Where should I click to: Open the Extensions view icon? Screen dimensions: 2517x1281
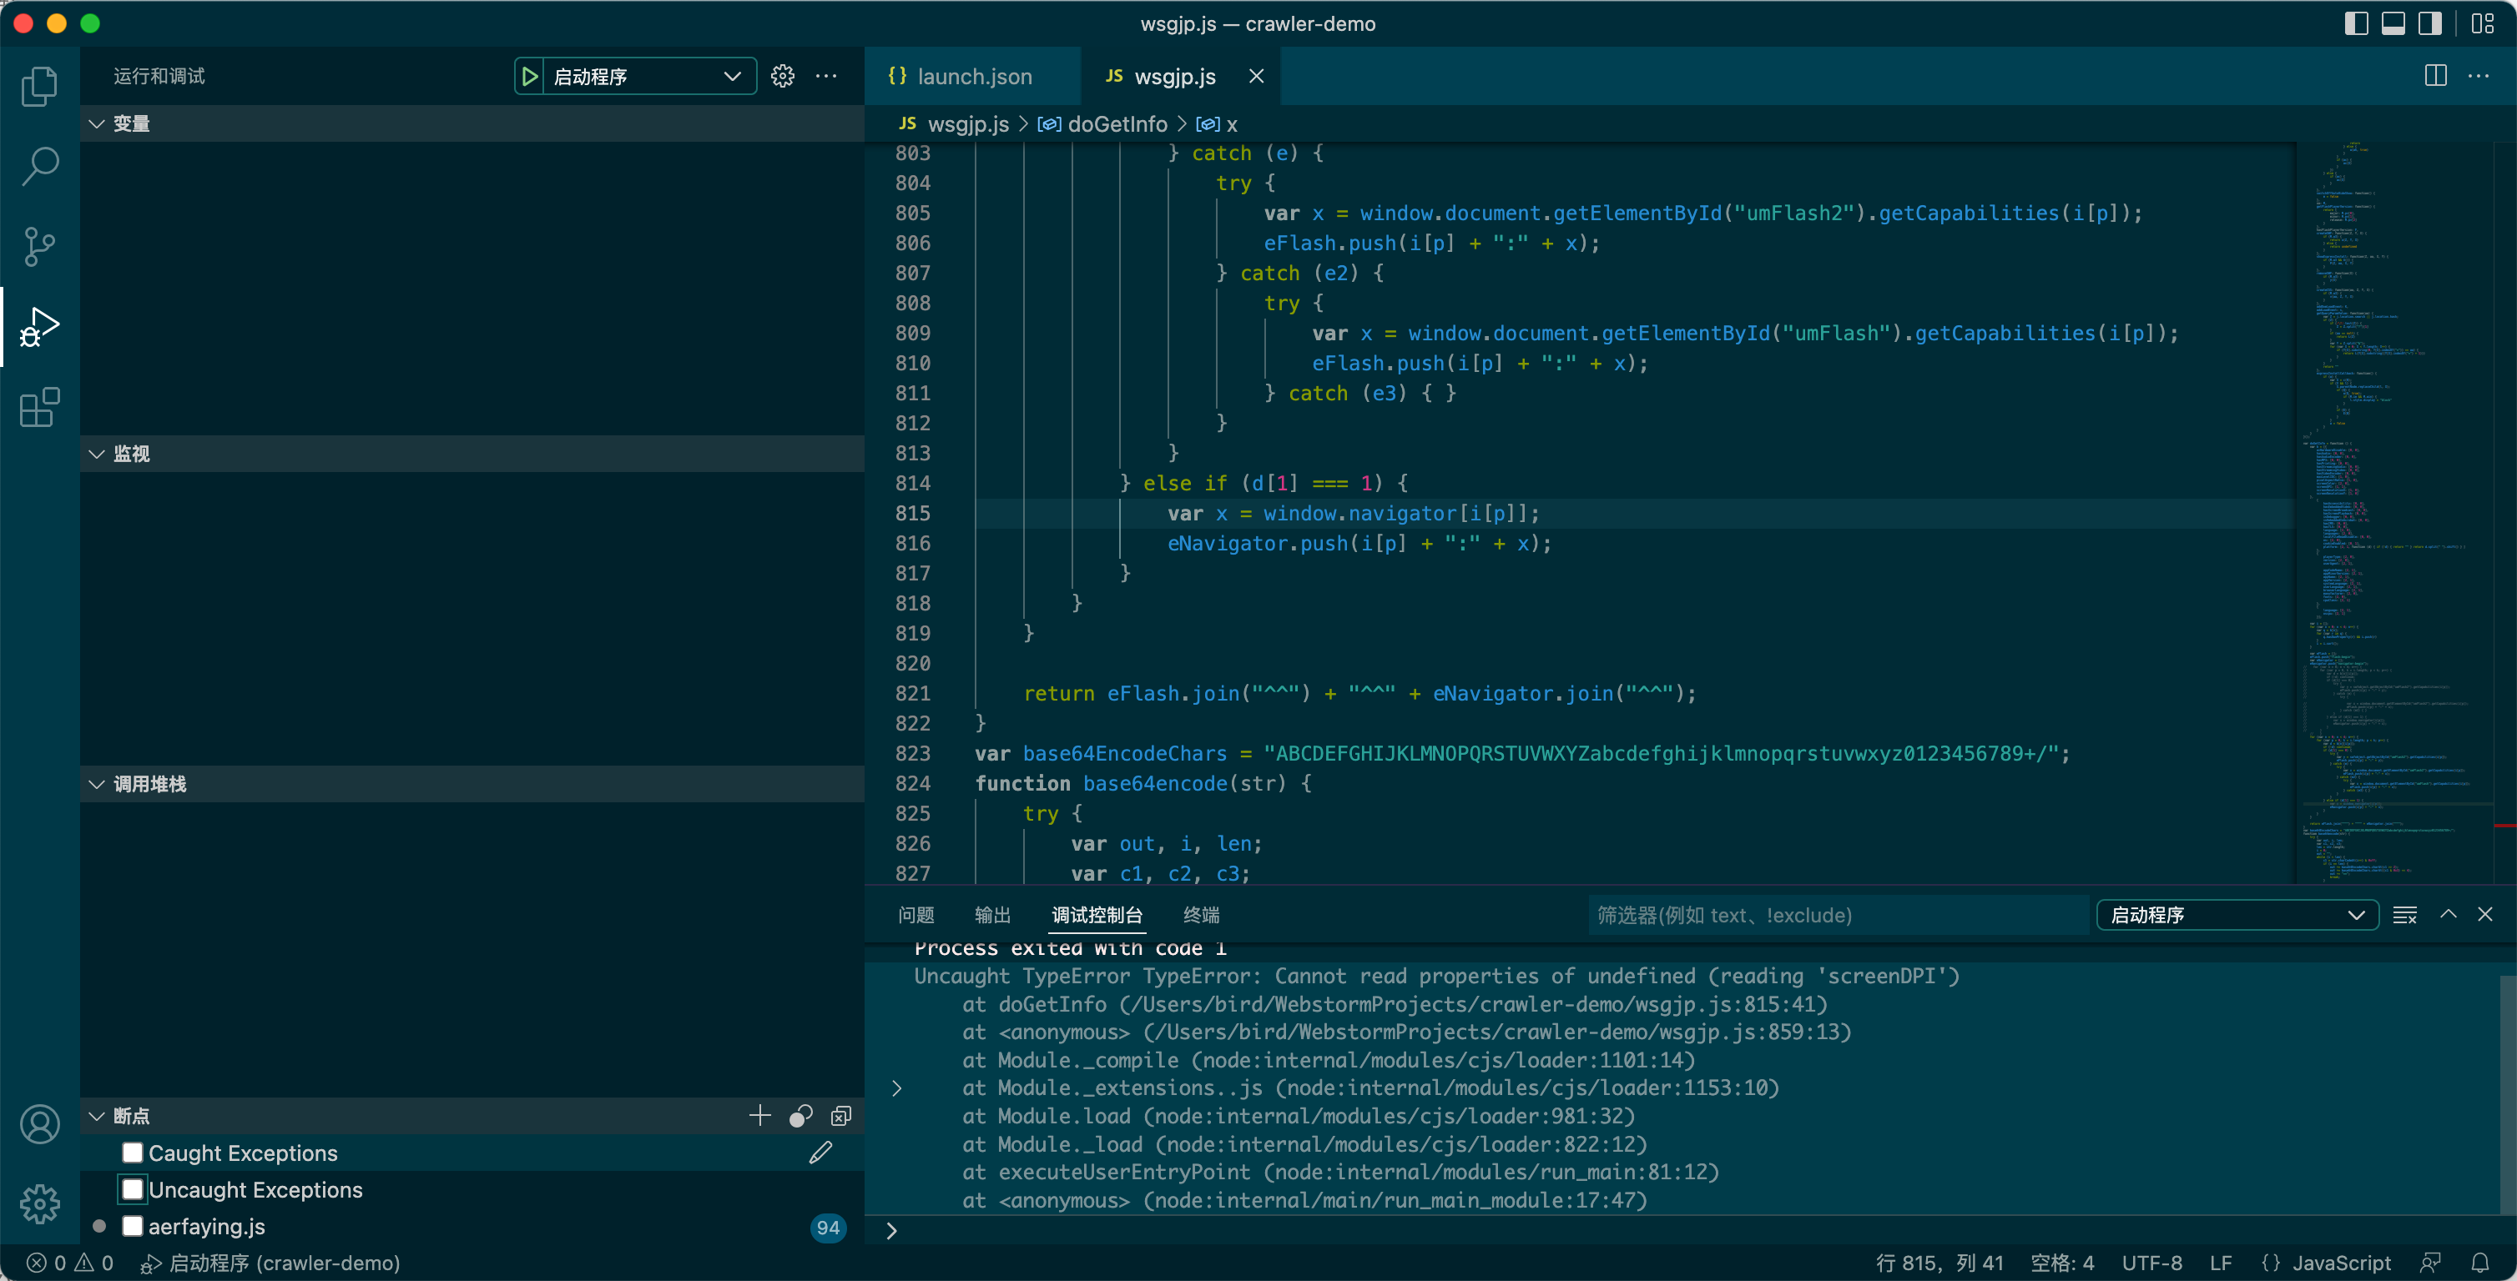click(x=39, y=407)
